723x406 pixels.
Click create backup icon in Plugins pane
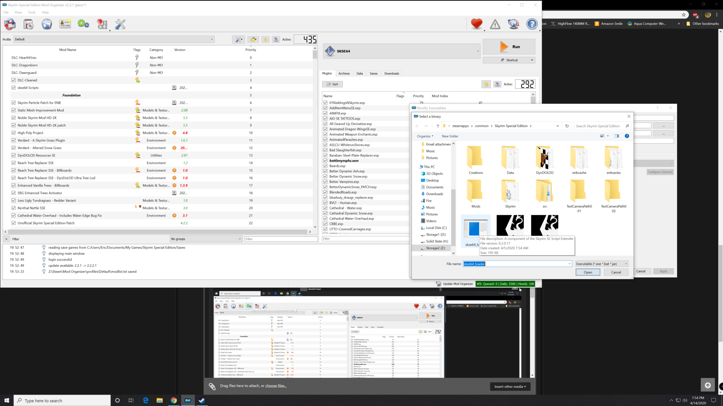point(497,84)
